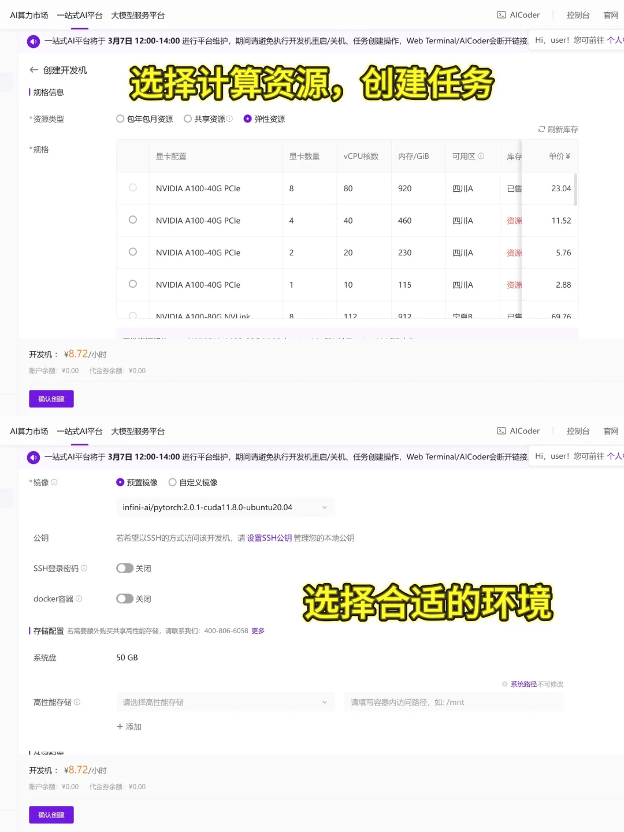Click the memory cell 460
Screen dimensions: 624x832
pos(405,221)
